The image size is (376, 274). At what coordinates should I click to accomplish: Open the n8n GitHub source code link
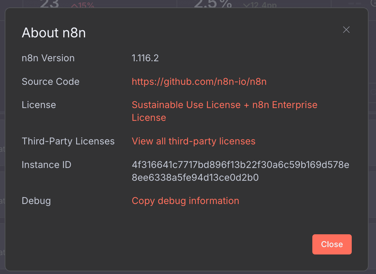coord(199,82)
